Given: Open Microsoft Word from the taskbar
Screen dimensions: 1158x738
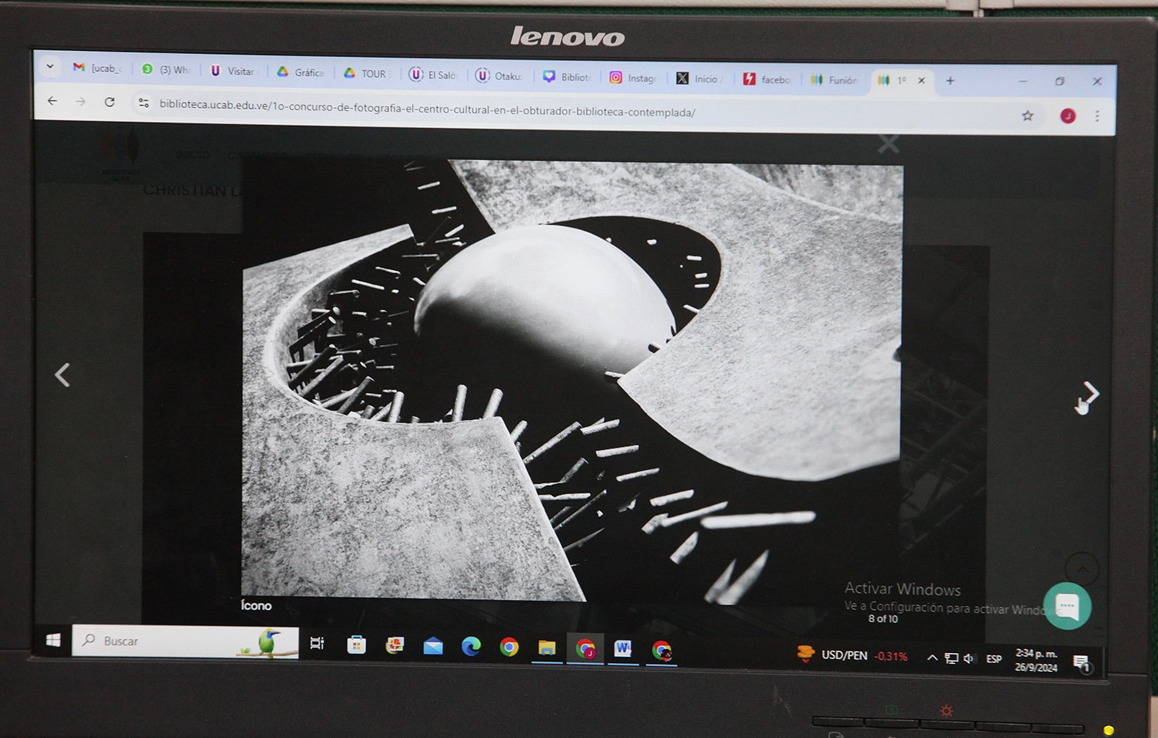Looking at the screenshot, I should pos(622,648).
